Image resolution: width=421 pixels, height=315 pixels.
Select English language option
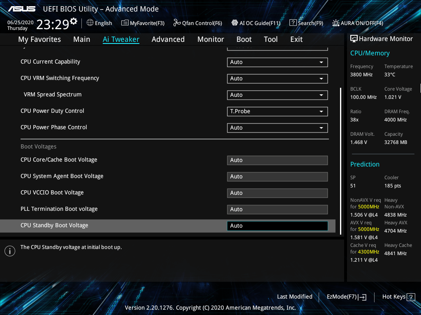point(103,23)
